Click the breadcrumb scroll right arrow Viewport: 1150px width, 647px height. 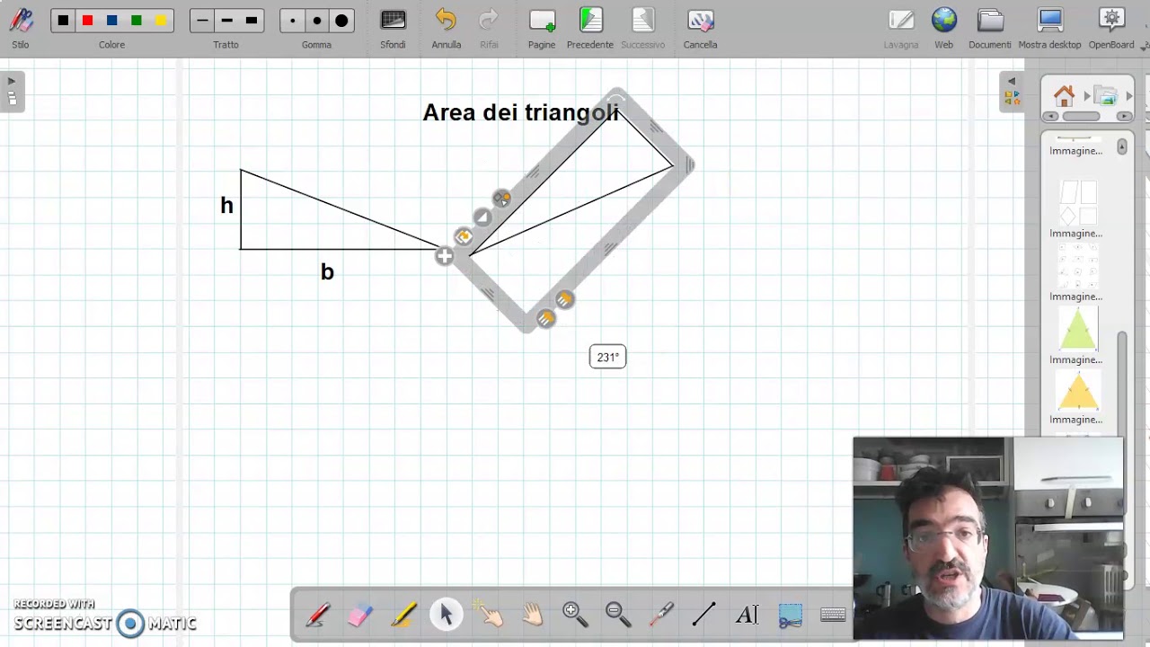tap(1123, 116)
